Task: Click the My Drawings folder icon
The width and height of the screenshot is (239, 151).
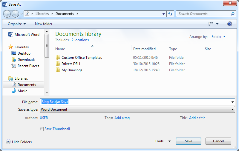Action: (58, 70)
